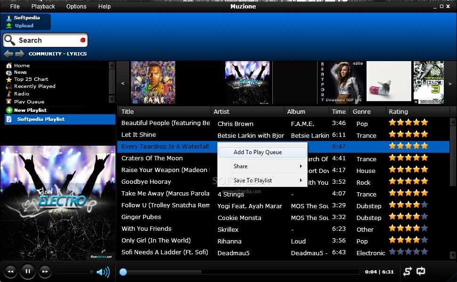Click Only Girl (In The World) track
The width and height of the screenshot is (457, 282).
tap(156, 241)
